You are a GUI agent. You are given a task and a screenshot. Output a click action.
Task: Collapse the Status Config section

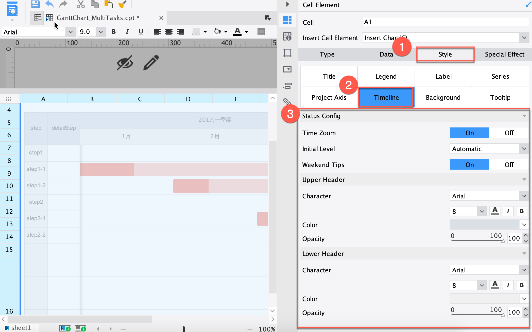click(524, 116)
